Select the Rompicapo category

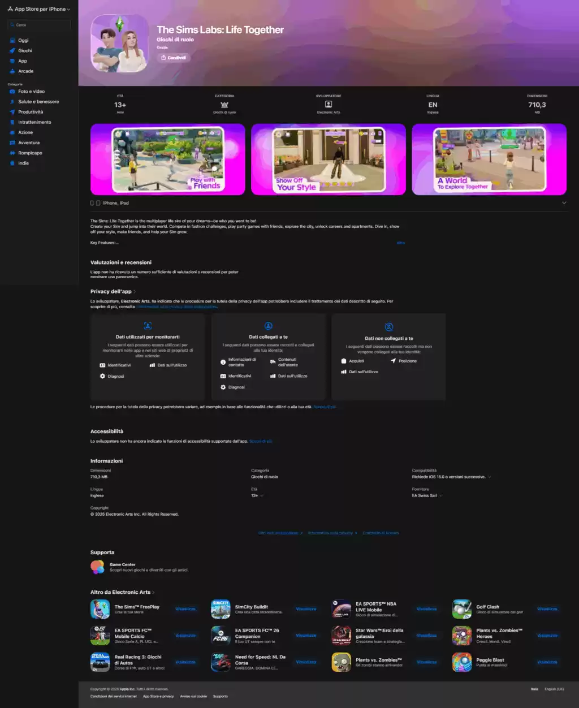30,153
